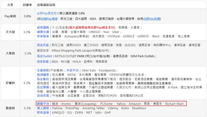Follow the 台灣Pay場域 hyperlink
The width and height of the screenshot is (207, 117).
coord(49,19)
